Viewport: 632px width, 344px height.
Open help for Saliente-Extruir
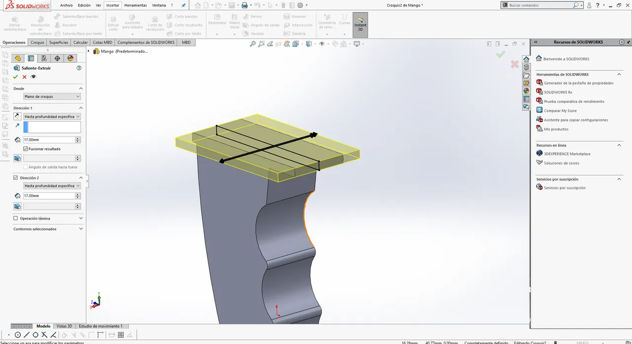tap(79, 68)
